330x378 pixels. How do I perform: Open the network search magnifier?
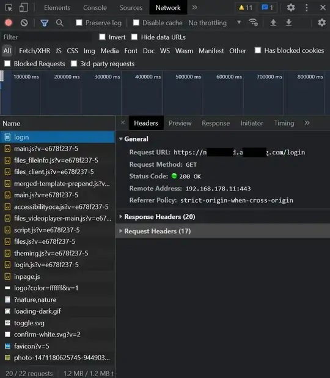(60, 23)
